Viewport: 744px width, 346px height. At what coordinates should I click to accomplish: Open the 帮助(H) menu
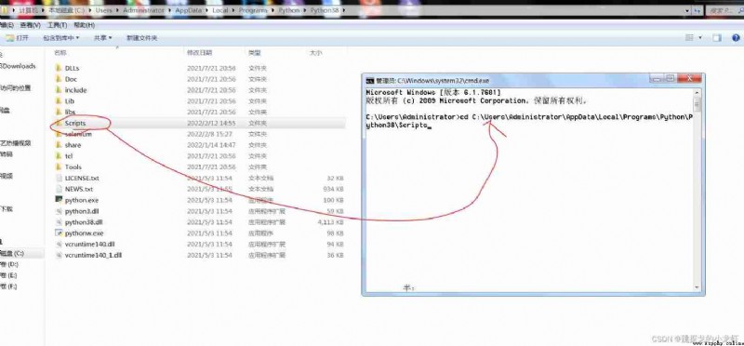[84, 25]
